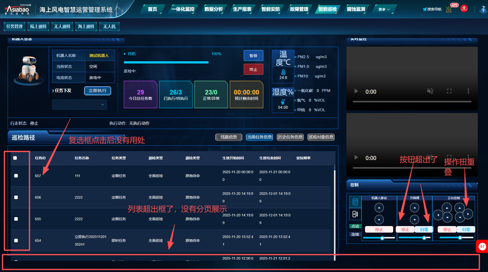488x272 pixels.
Task: Select the list panel icon in control area
Action: pyautogui.click(x=355, y=202)
